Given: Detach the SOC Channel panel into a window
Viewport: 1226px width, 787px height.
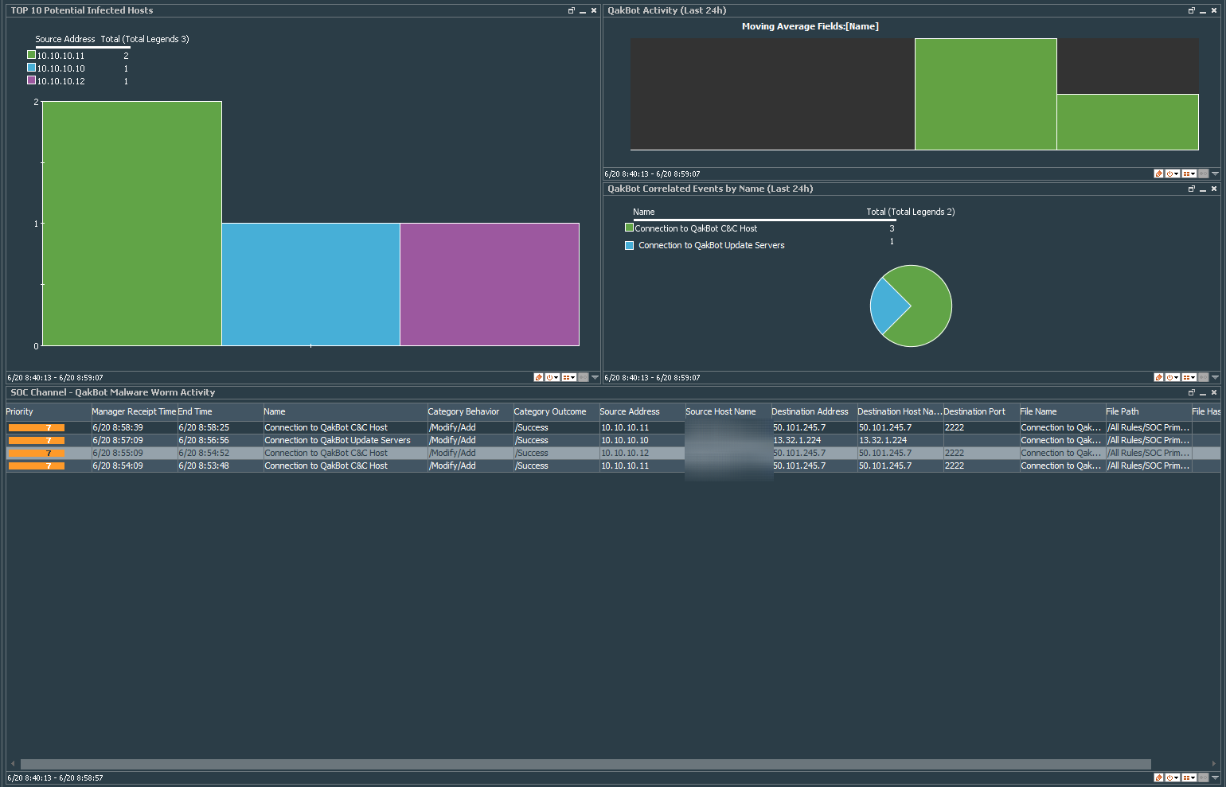Looking at the screenshot, I should 1192,392.
